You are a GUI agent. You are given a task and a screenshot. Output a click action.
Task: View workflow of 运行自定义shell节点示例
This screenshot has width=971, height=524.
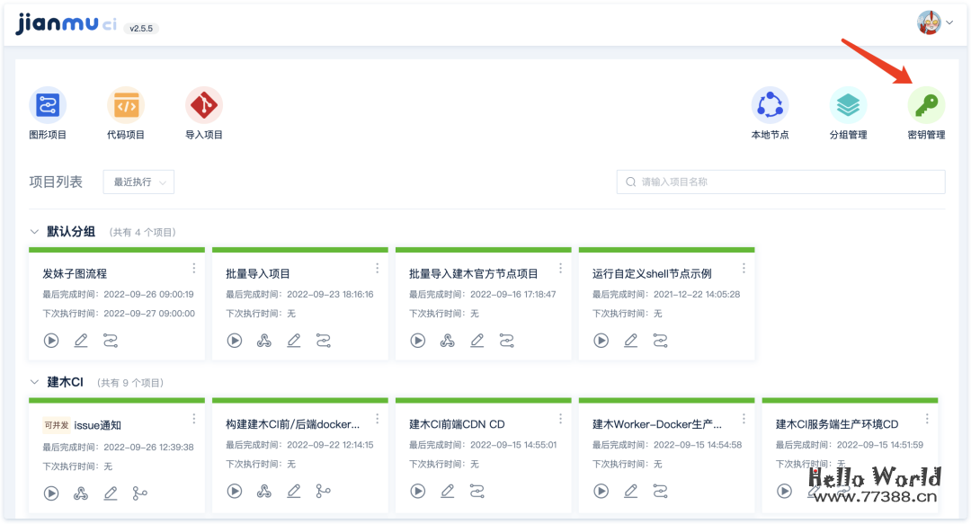coord(661,340)
